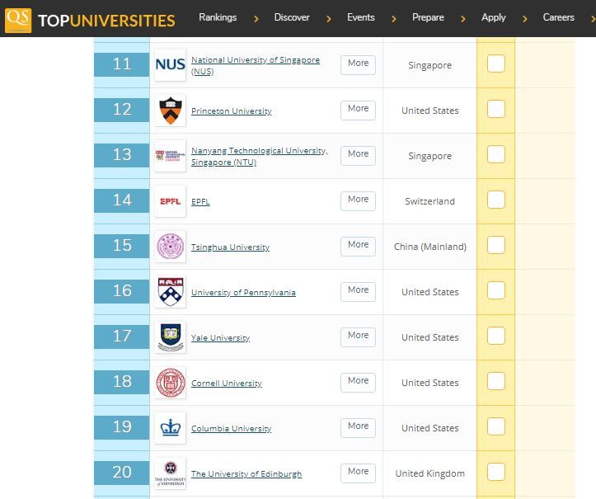Open the Yale University link
Screen dimensions: 596x499
click(x=220, y=338)
